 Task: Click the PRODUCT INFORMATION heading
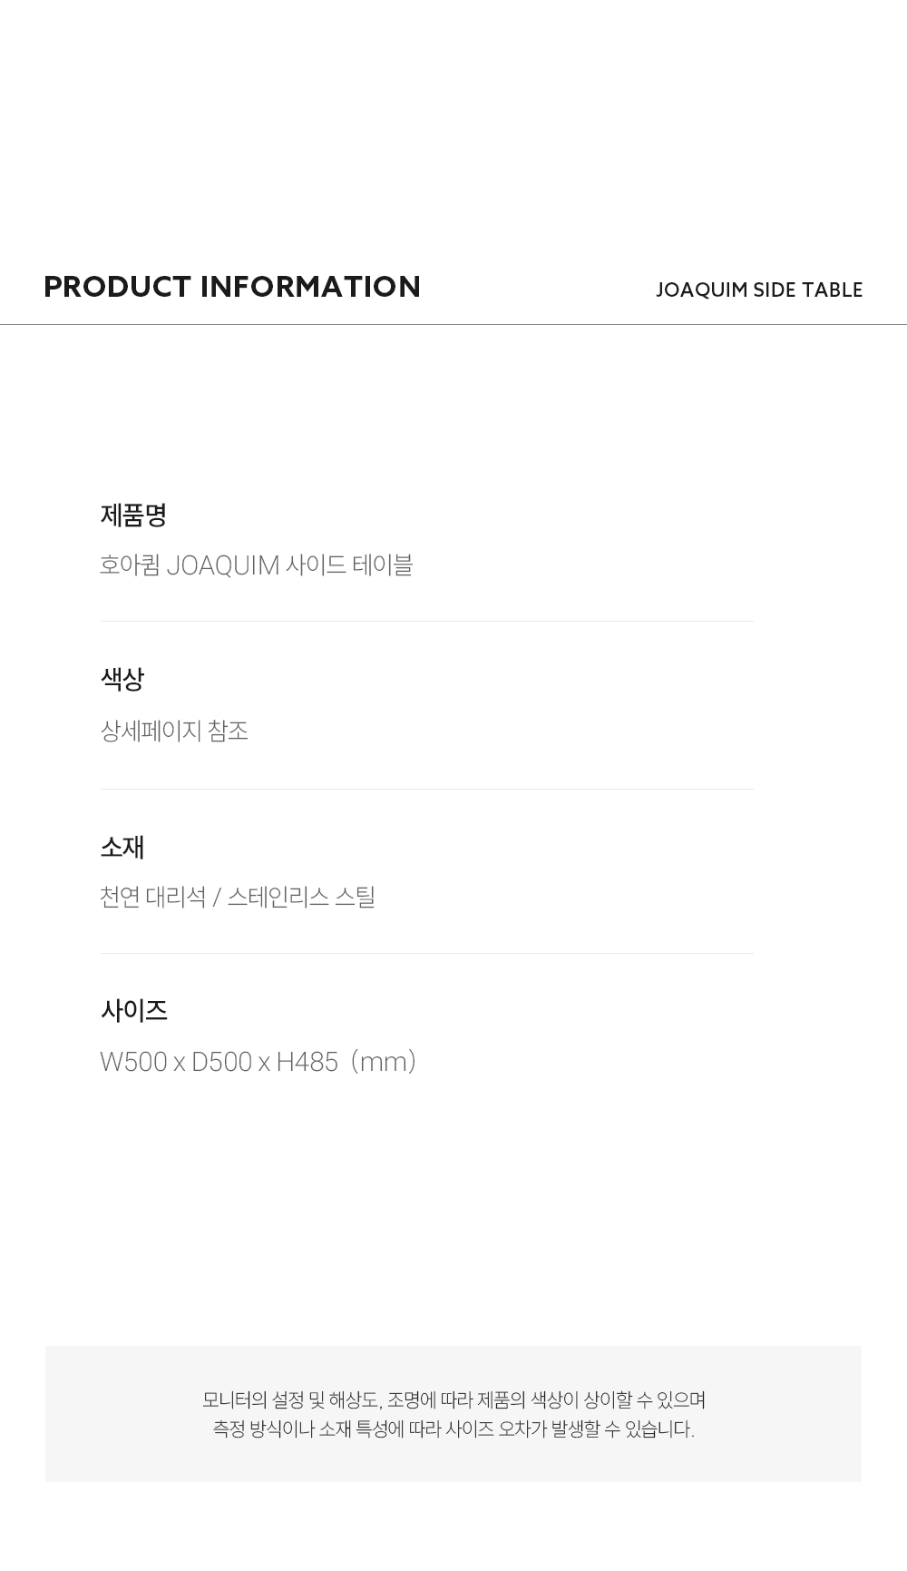coord(232,287)
